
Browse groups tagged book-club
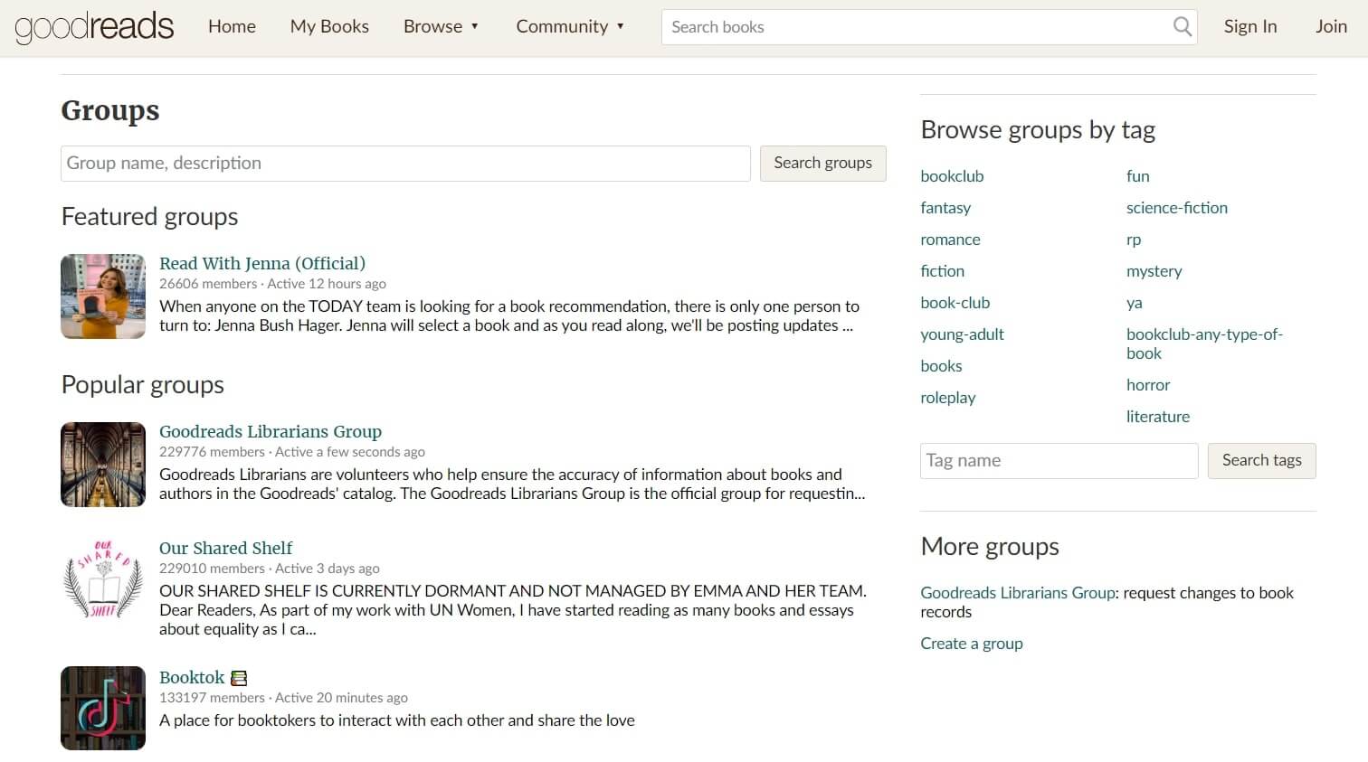click(955, 303)
